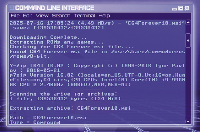Click the 'Scanning the drive for archives' line
200x132 pixels.
pos(63,94)
